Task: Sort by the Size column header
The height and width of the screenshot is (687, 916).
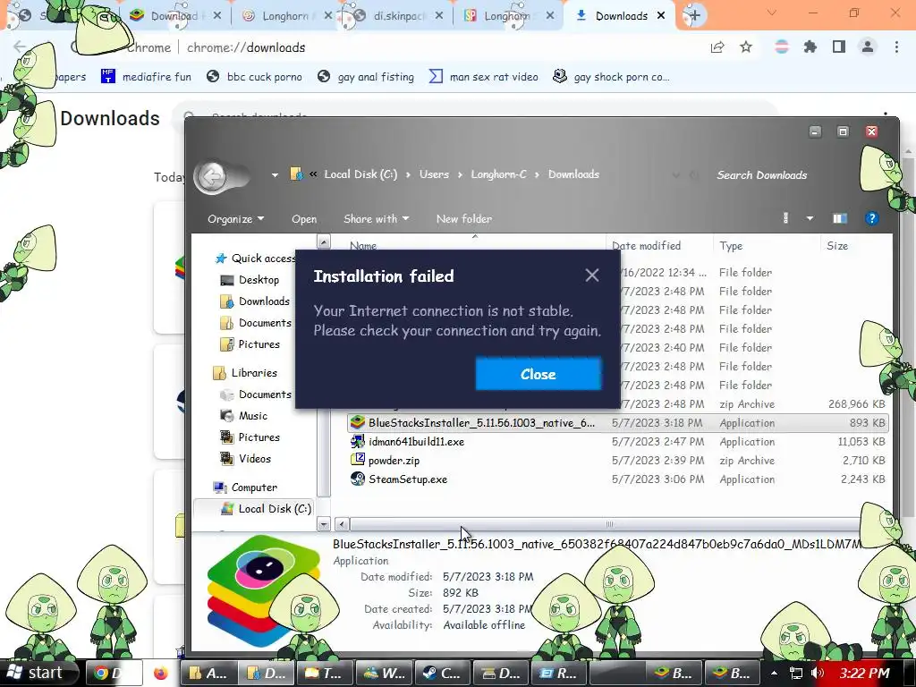Action: pyautogui.click(x=837, y=245)
